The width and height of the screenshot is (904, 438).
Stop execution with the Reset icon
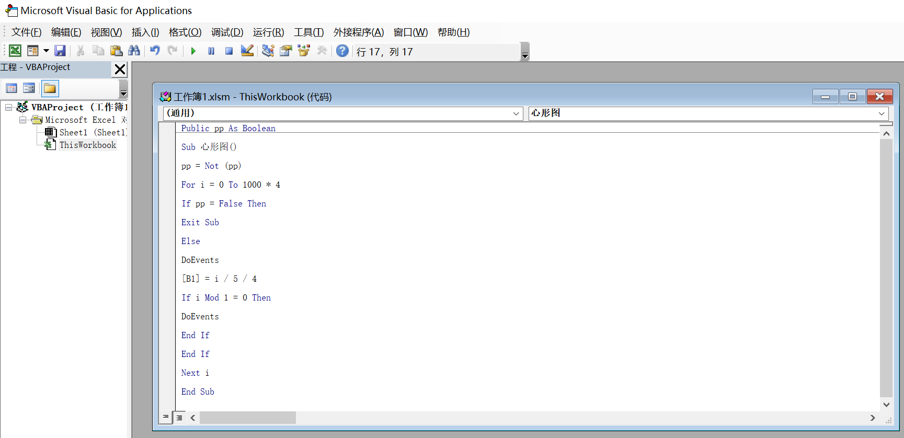click(229, 51)
